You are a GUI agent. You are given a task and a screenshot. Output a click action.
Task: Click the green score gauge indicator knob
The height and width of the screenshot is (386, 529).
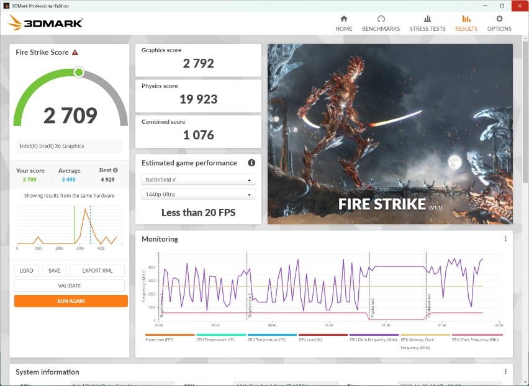(79, 72)
